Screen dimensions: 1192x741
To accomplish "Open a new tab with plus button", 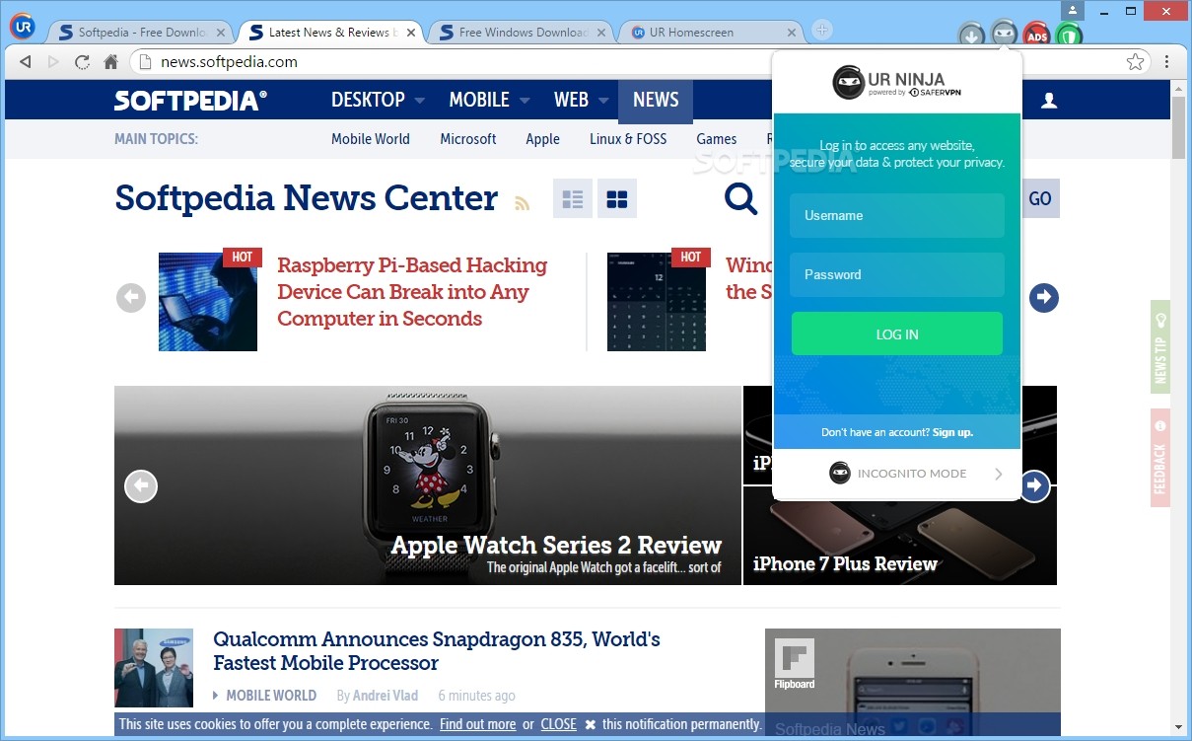I will [822, 31].
